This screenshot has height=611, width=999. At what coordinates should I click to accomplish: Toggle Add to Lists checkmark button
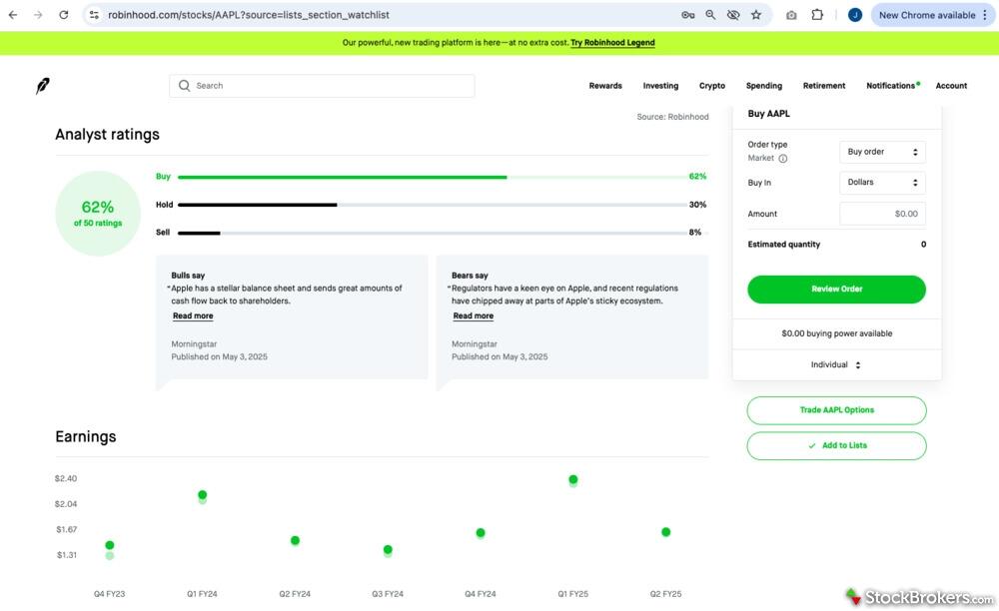(836, 445)
